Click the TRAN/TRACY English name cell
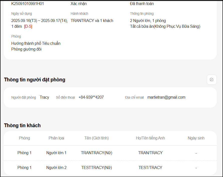The image size is (223, 177). (x=150, y=153)
